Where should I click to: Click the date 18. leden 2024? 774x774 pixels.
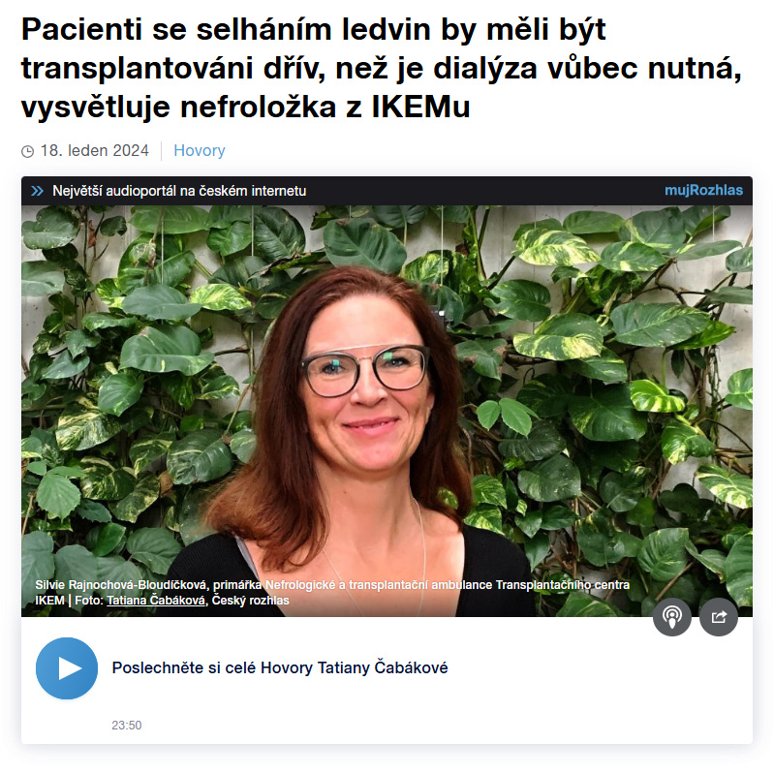[94, 150]
